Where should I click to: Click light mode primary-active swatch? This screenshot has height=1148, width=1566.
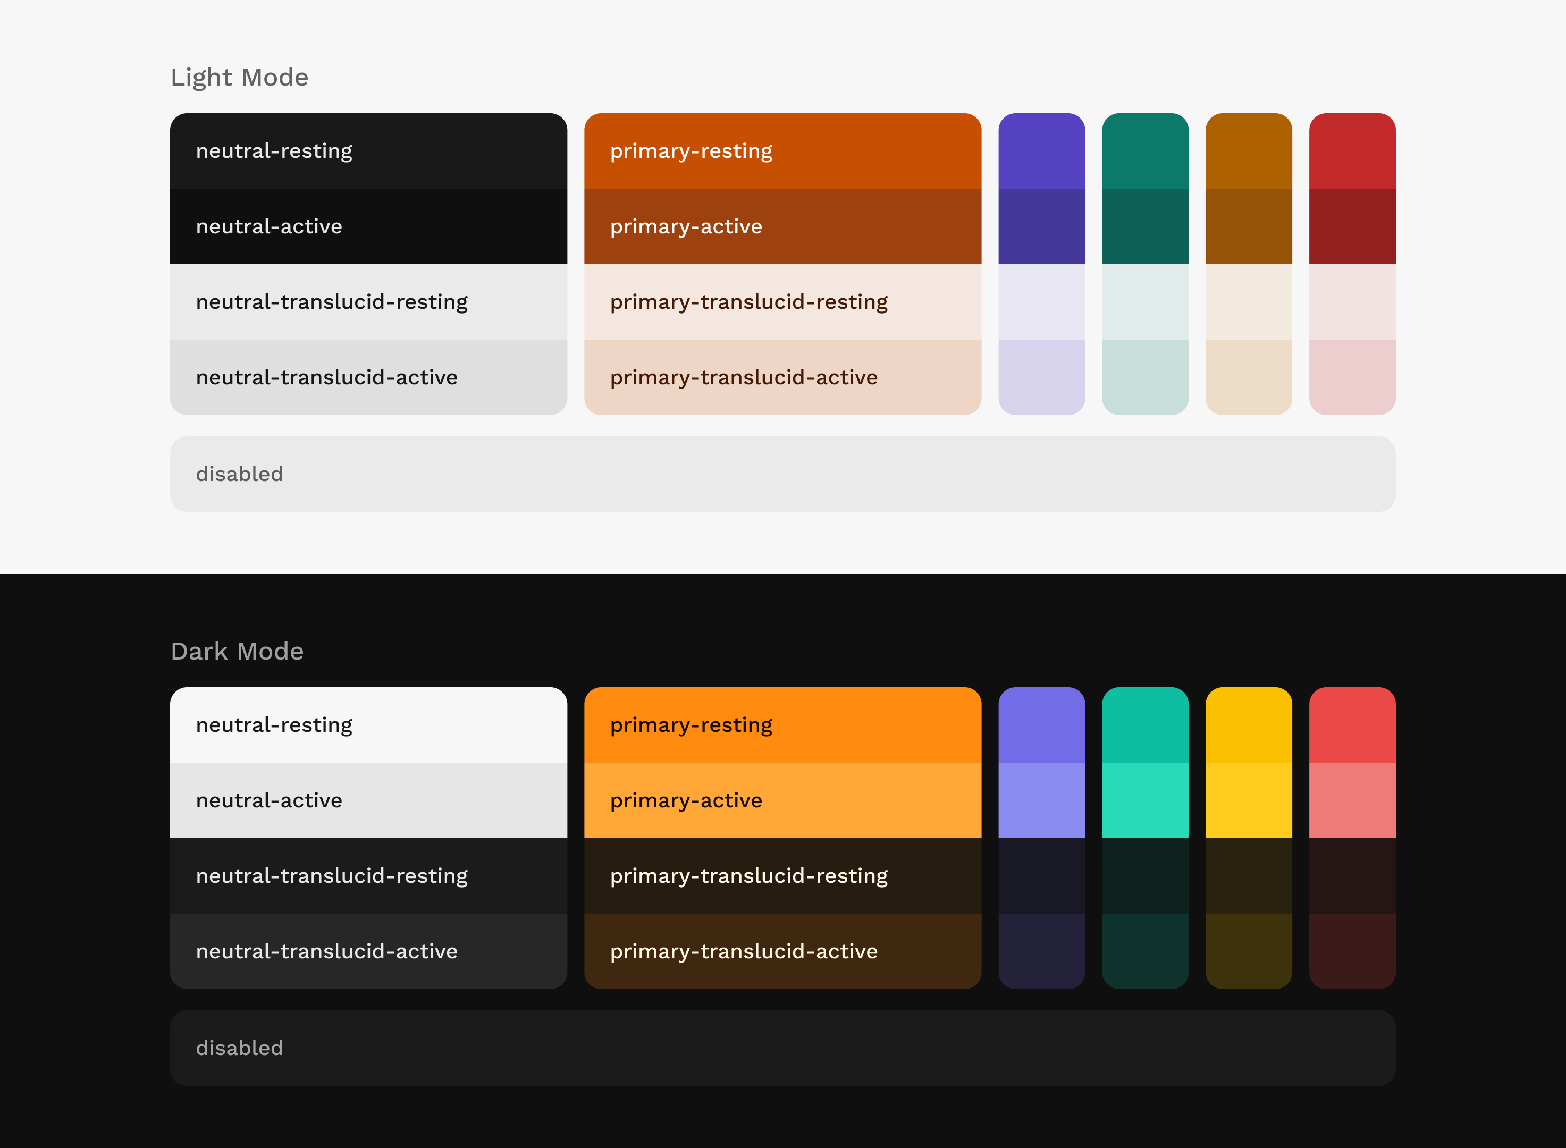tap(782, 226)
